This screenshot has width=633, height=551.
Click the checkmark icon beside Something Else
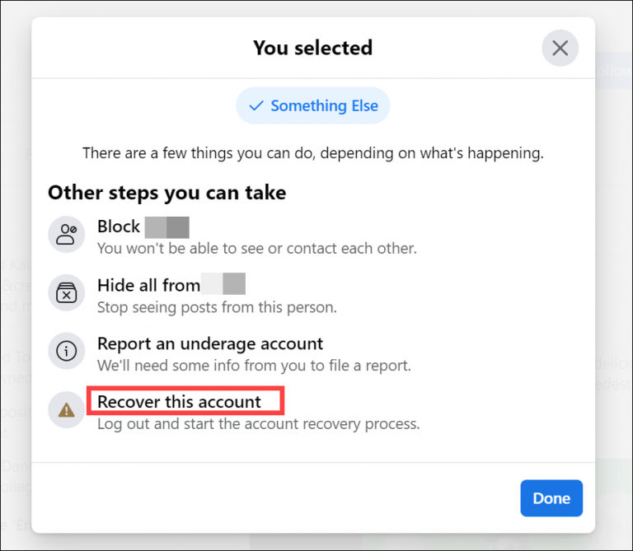point(256,106)
